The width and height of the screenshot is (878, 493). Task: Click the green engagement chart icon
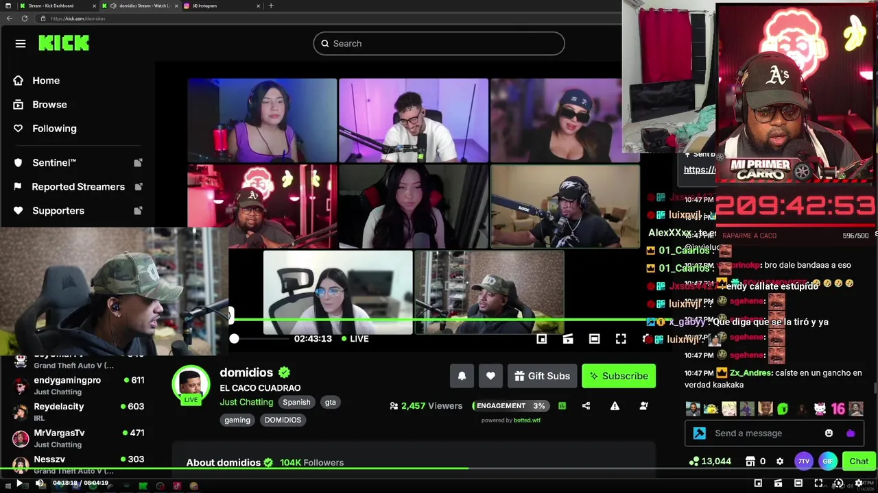tap(562, 406)
